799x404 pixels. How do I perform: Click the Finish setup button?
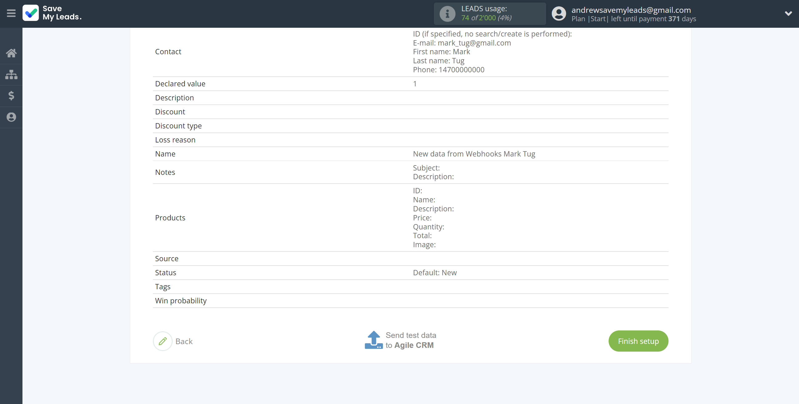(x=638, y=341)
